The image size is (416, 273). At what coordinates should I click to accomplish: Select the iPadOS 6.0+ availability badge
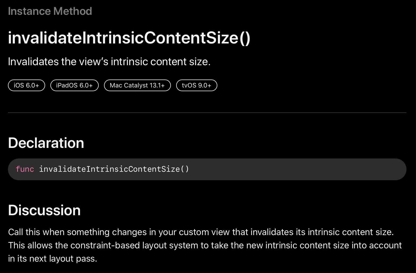tap(75, 85)
